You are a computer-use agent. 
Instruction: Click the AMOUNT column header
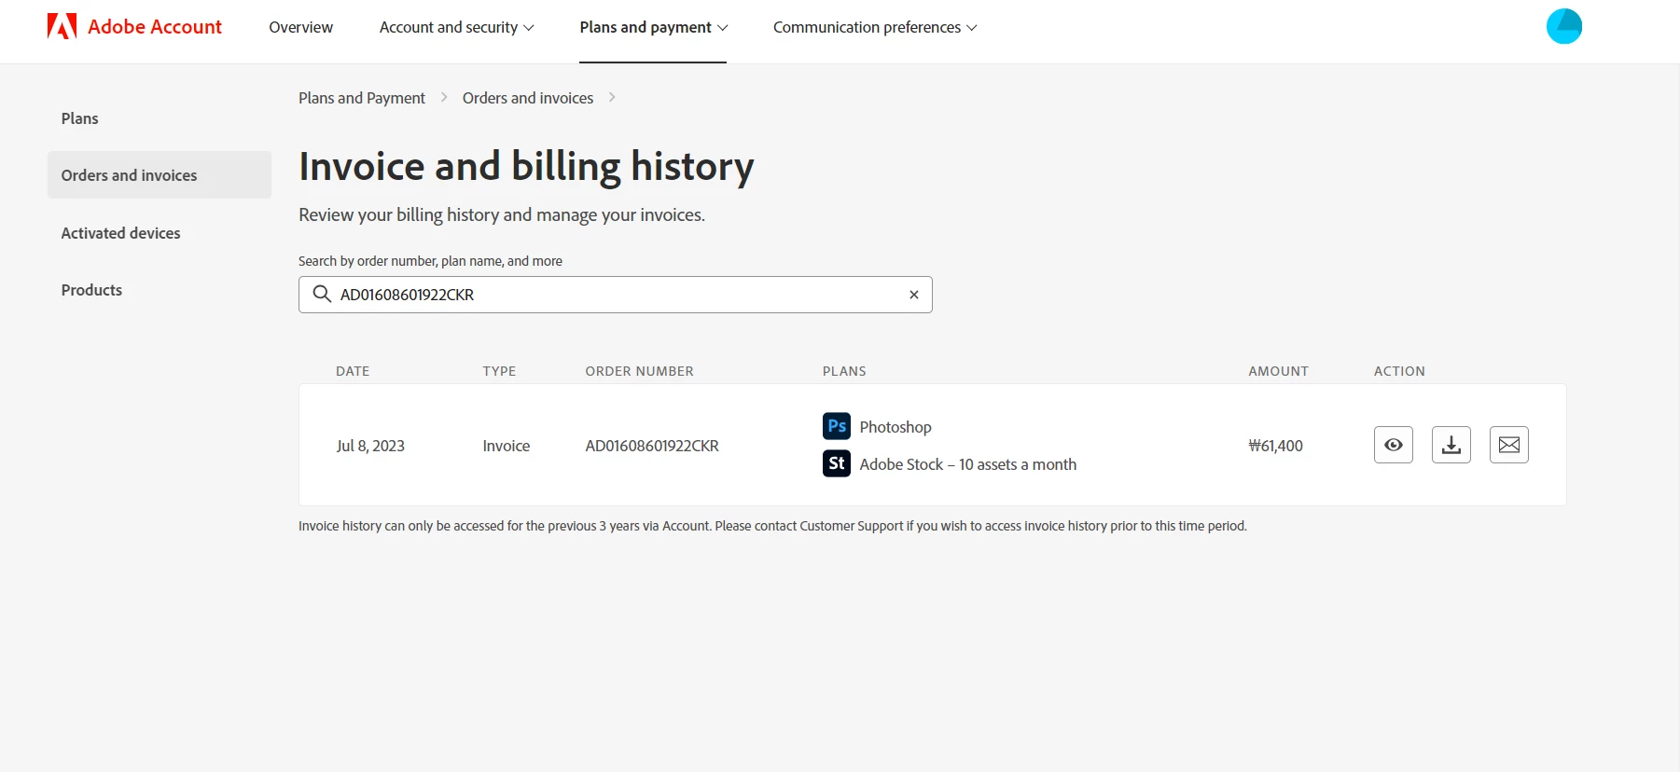[x=1278, y=371]
